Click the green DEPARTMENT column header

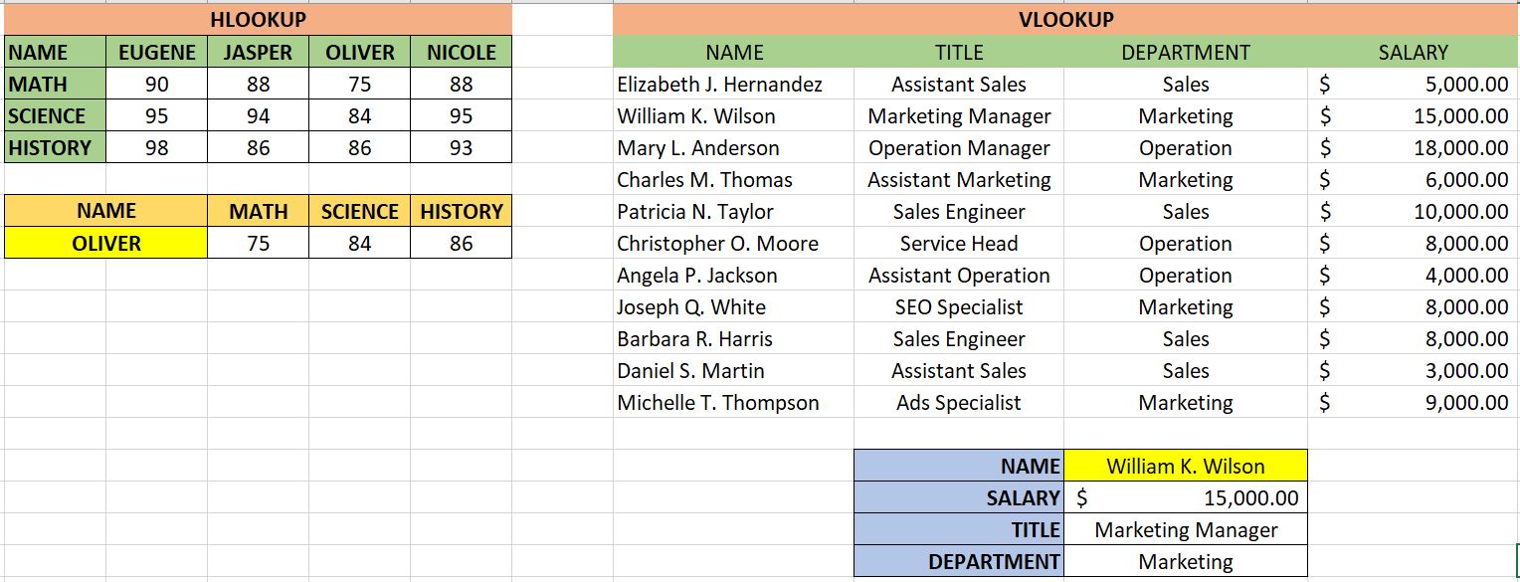(1185, 53)
